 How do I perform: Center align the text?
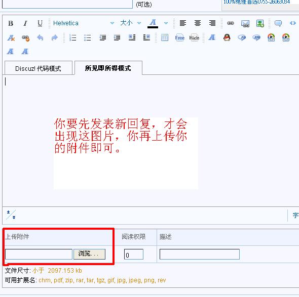click(x=198, y=23)
